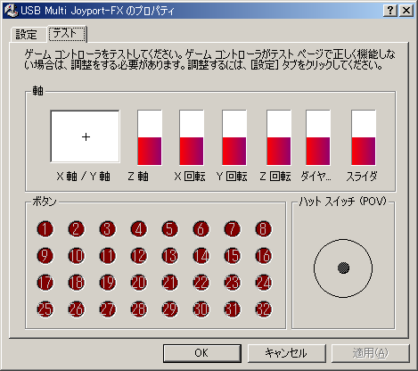Click button indicator number 32
The width and height of the screenshot is (418, 371).
click(264, 309)
